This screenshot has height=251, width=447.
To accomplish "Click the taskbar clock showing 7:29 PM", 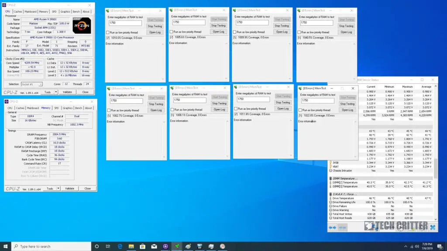I will click(x=427, y=247).
